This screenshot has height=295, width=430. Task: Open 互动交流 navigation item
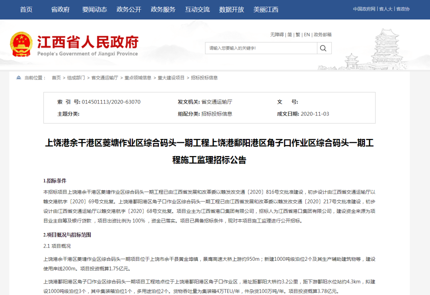point(197,9)
